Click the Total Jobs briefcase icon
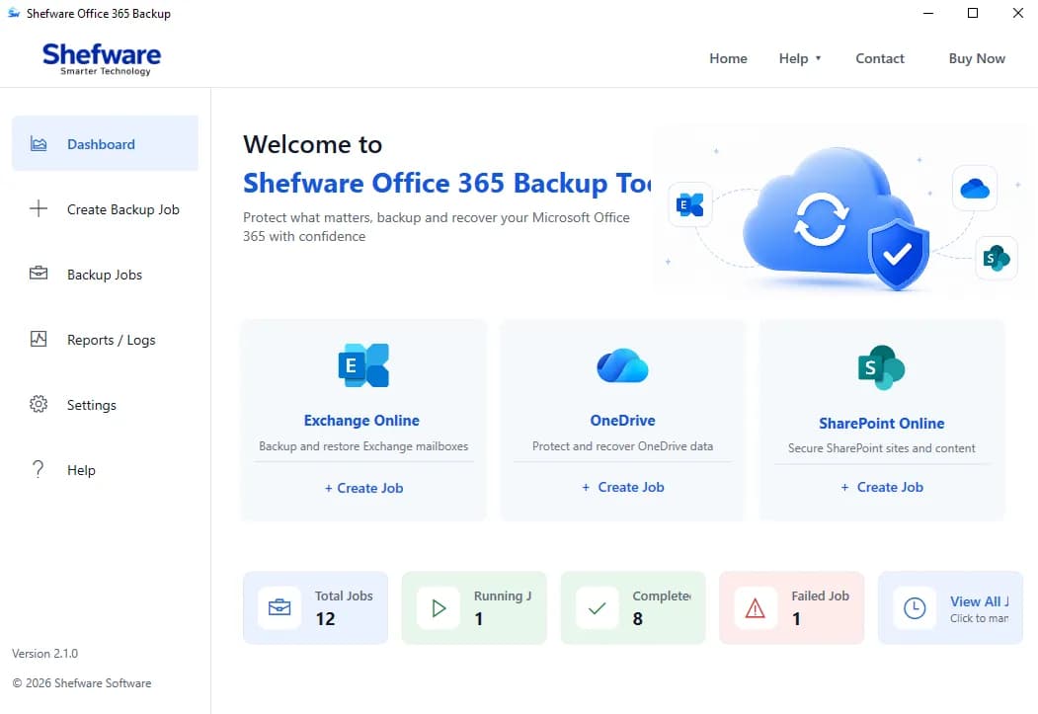This screenshot has width=1038, height=714. 279,607
